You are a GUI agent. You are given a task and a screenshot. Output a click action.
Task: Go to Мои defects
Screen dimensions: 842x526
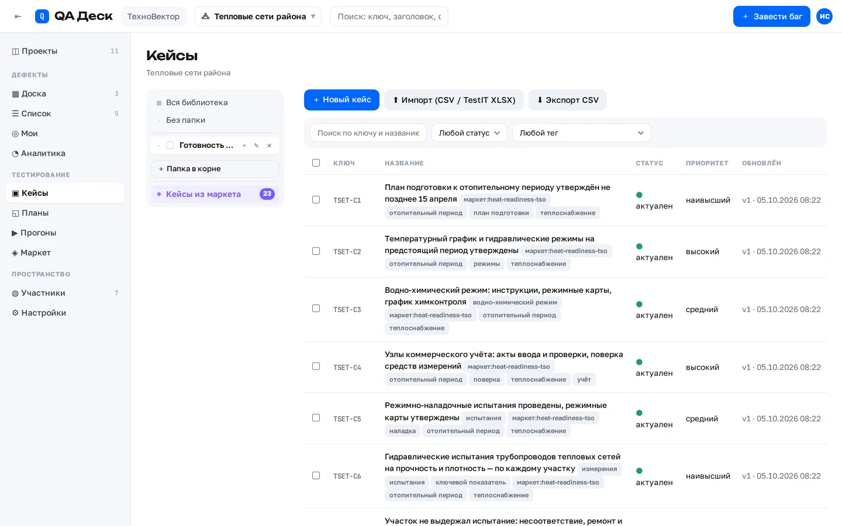[x=65, y=133]
